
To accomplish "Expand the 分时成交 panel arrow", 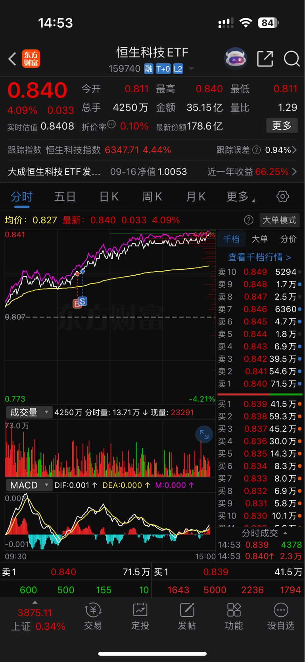I will pyautogui.click(x=285, y=533).
